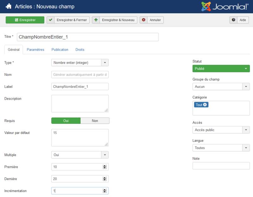The image size is (253, 197).
Task: Remove the Tout category tag
Action: coord(205,105)
